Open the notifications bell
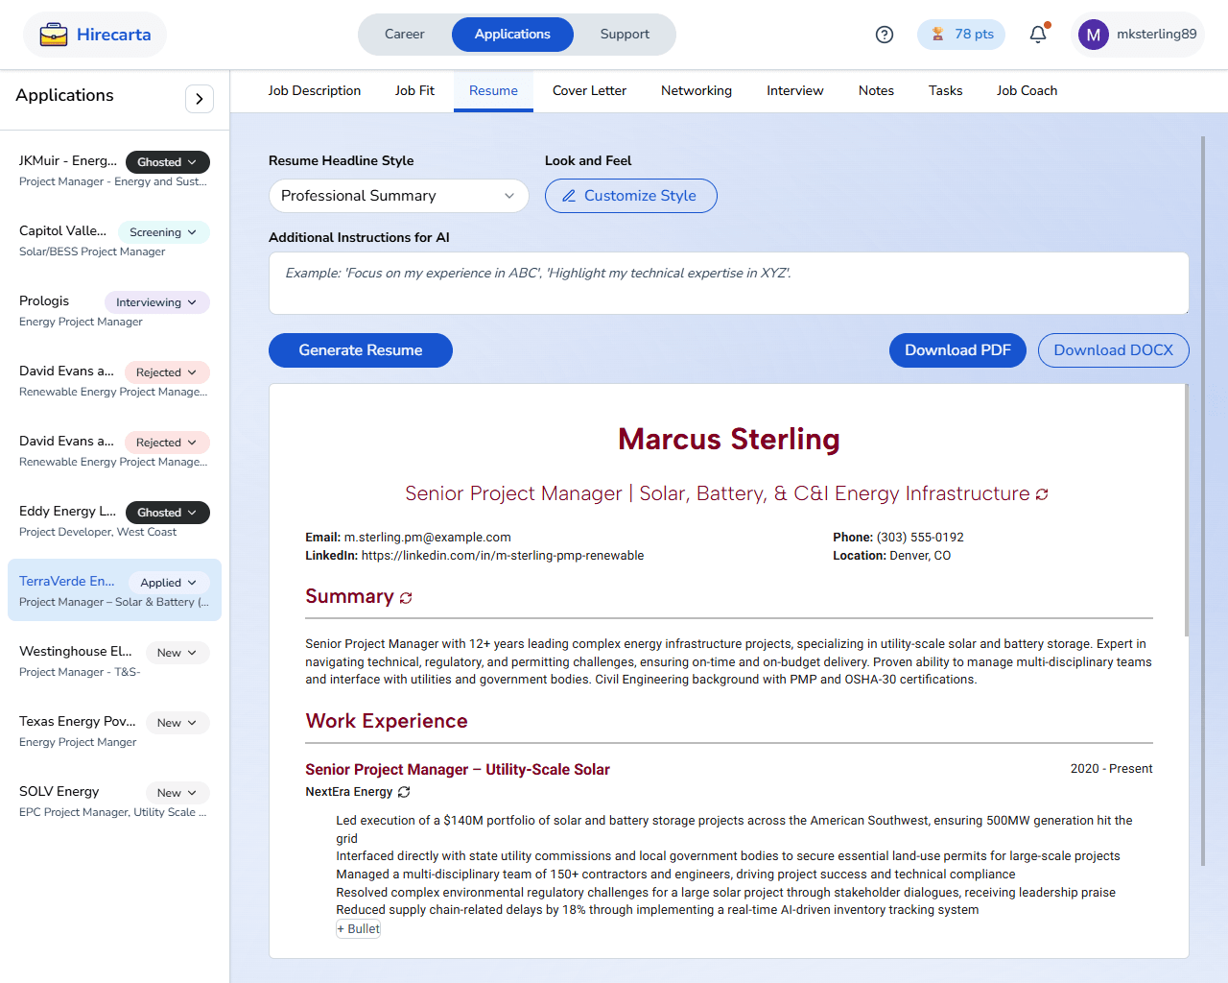The image size is (1228, 983). (x=1038, y=35)
